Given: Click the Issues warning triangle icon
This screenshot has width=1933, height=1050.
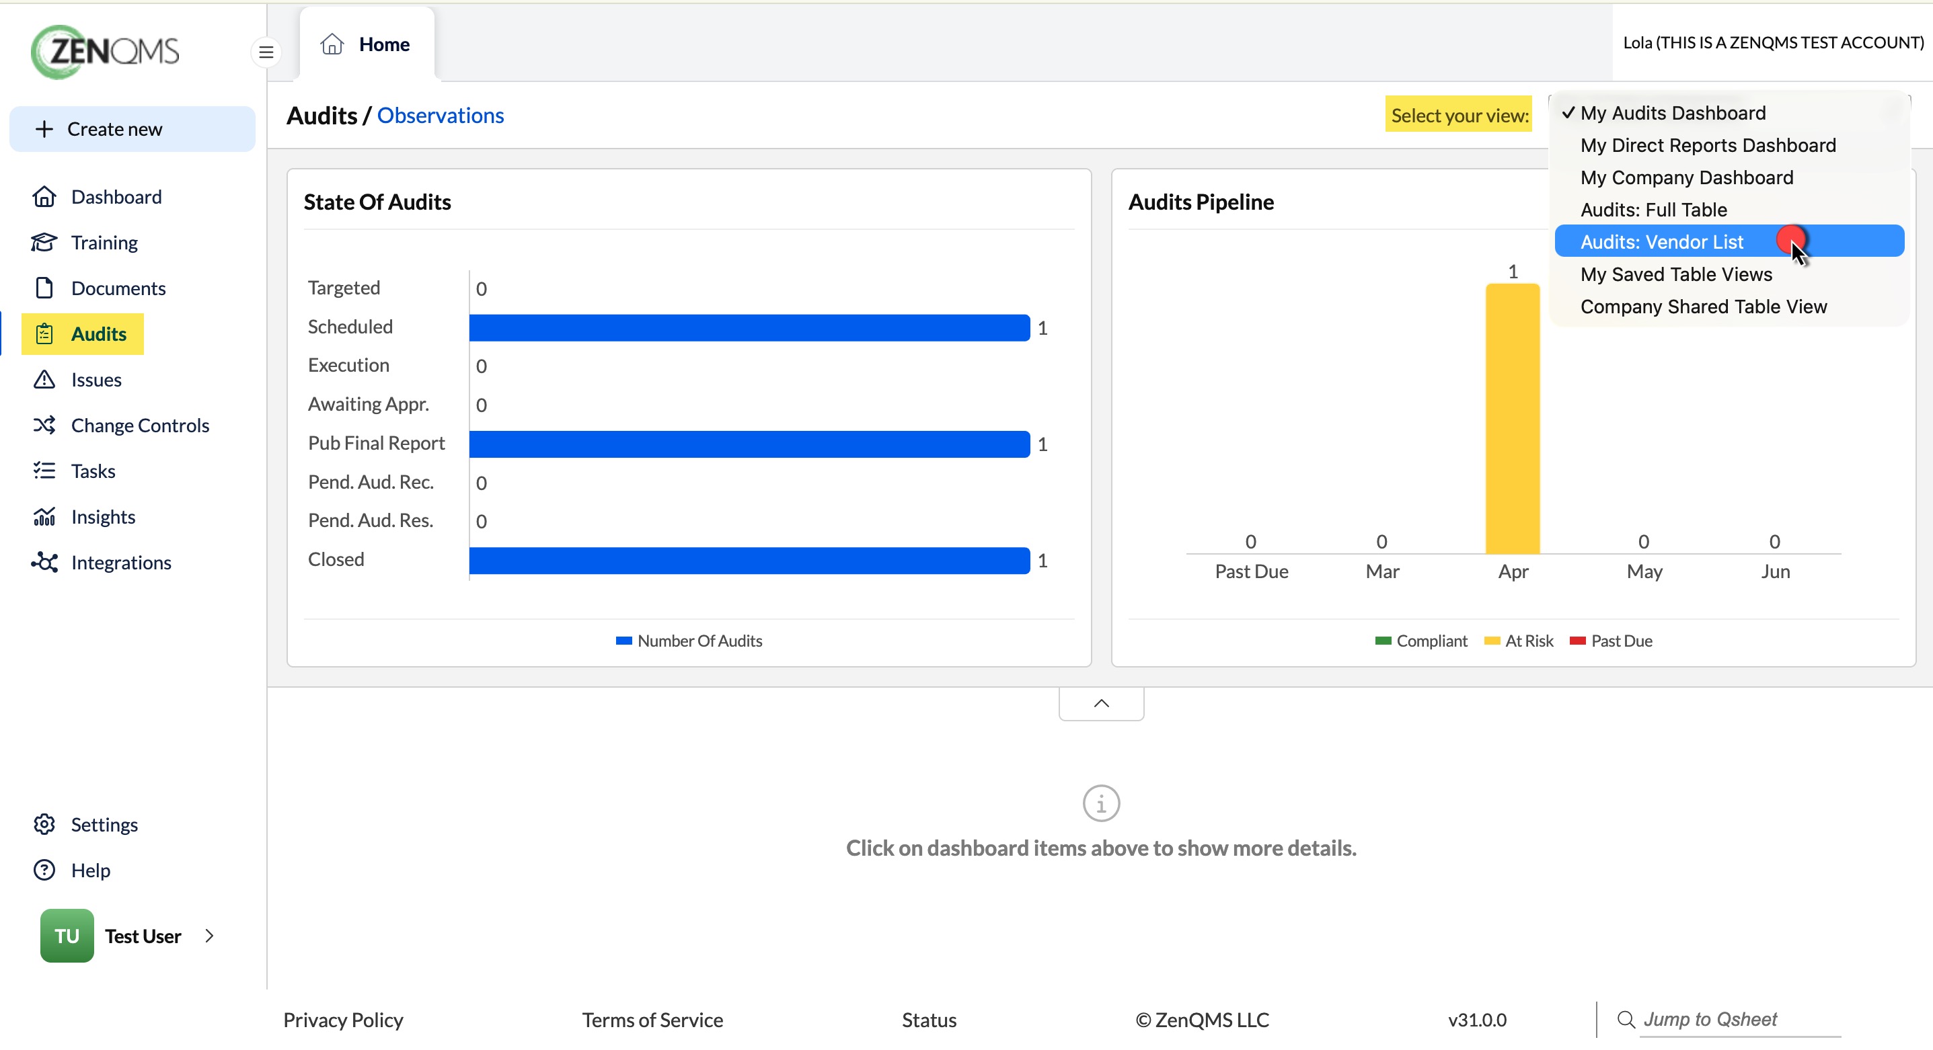Looking at the screenshot, I should click(44, 380).
